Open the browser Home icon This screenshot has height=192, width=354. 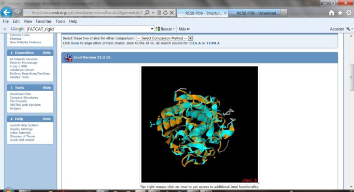coord(331,13)
